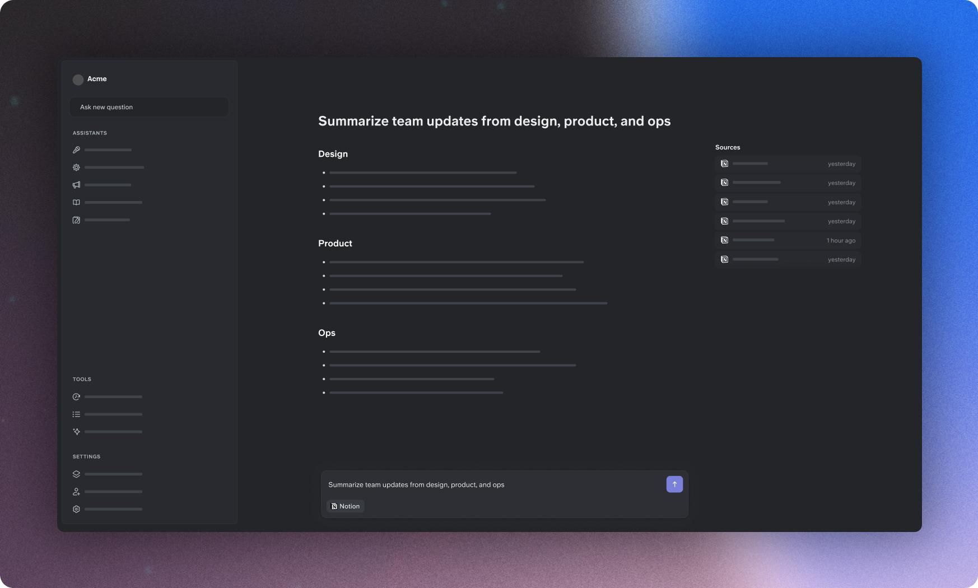978x588 pixels.
Task: Focus the Ask new question field
Action: [149, 107]
